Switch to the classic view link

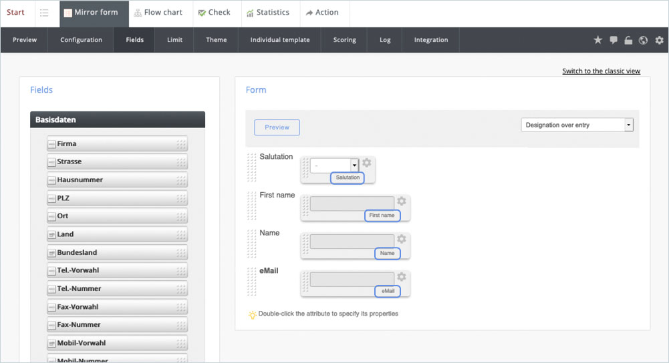pos(601,71)
